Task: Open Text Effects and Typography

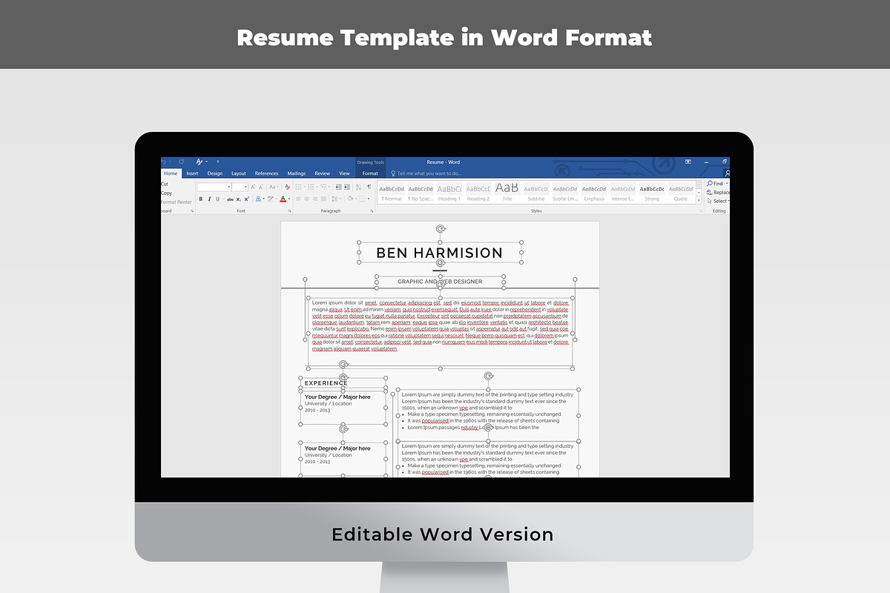Action: [x=259, y=199]
